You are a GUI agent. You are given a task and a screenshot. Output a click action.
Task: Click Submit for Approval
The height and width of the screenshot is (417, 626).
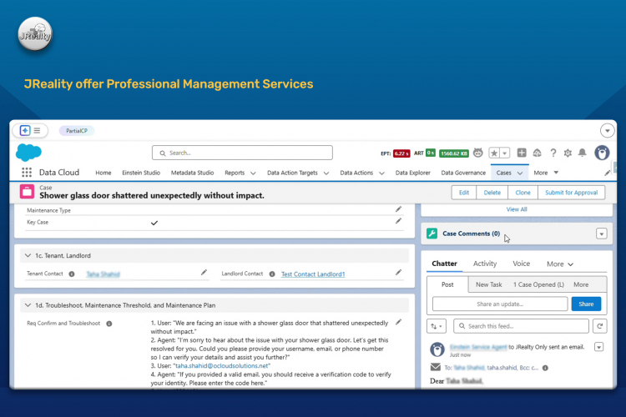point(571,193)
